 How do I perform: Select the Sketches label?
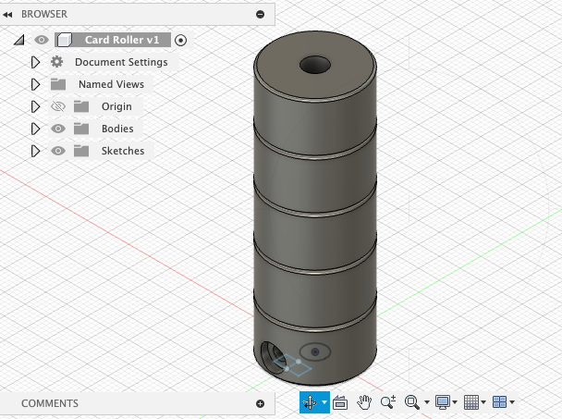point(123,151)
